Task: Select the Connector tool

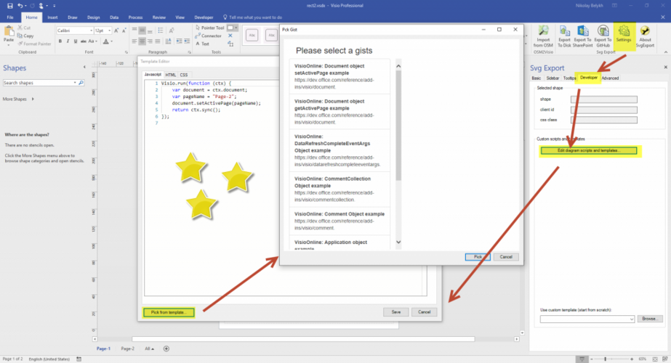Action: [x=209, y=36]
